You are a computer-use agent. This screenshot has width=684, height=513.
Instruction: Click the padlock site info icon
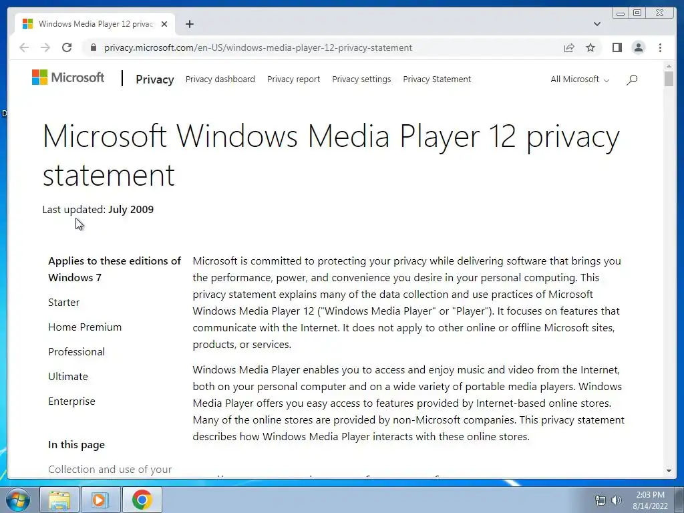(x=93, y=47)
